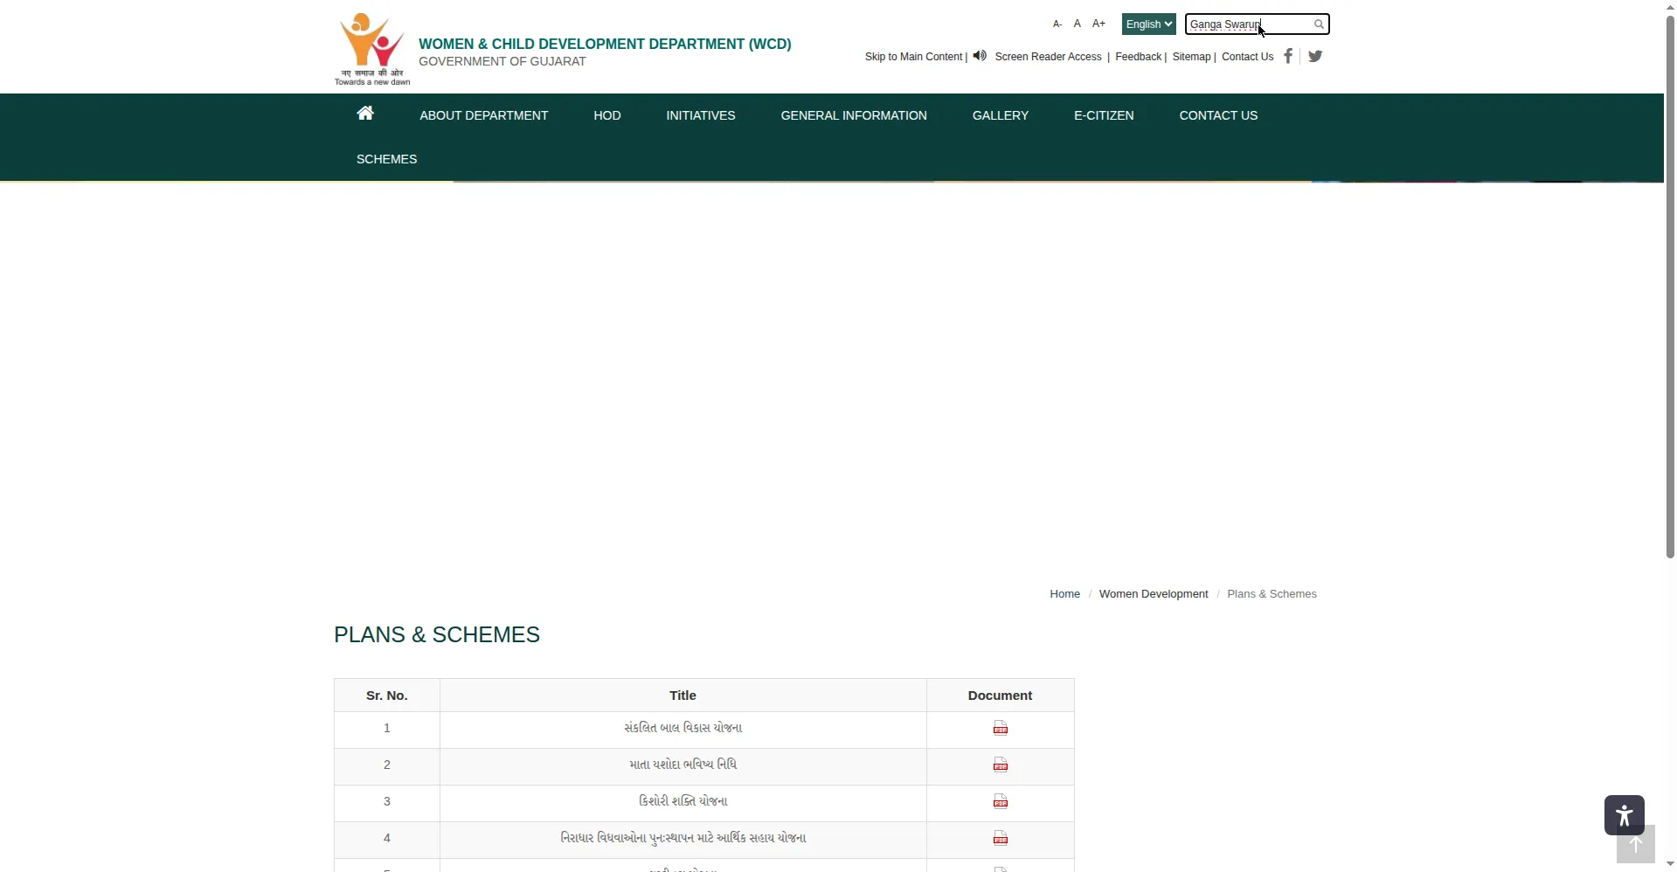
Task: Open the Facebook page icon
Action: point(1288,56)
